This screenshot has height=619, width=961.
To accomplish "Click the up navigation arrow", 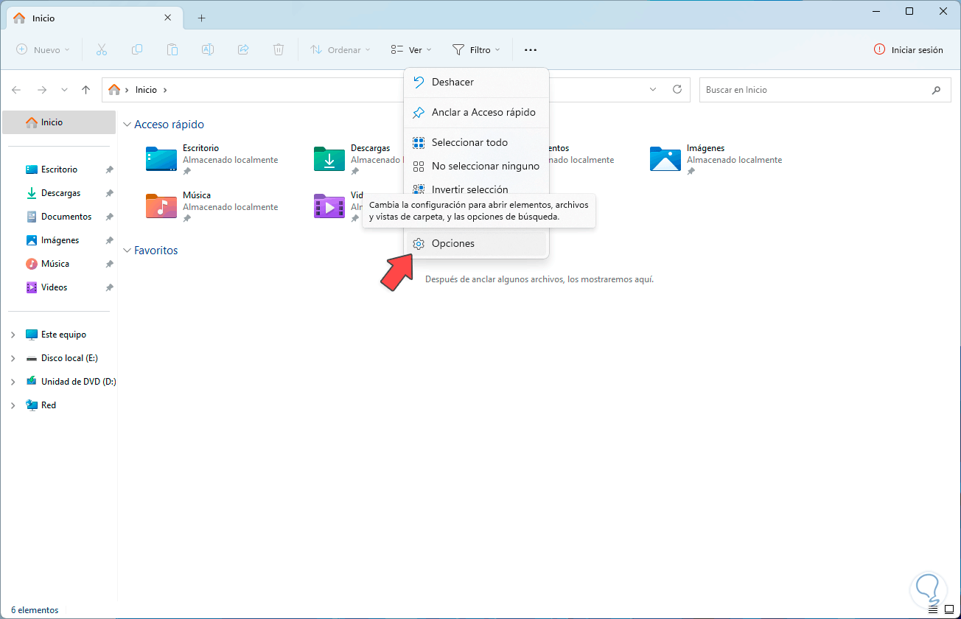I will (85, 89).
